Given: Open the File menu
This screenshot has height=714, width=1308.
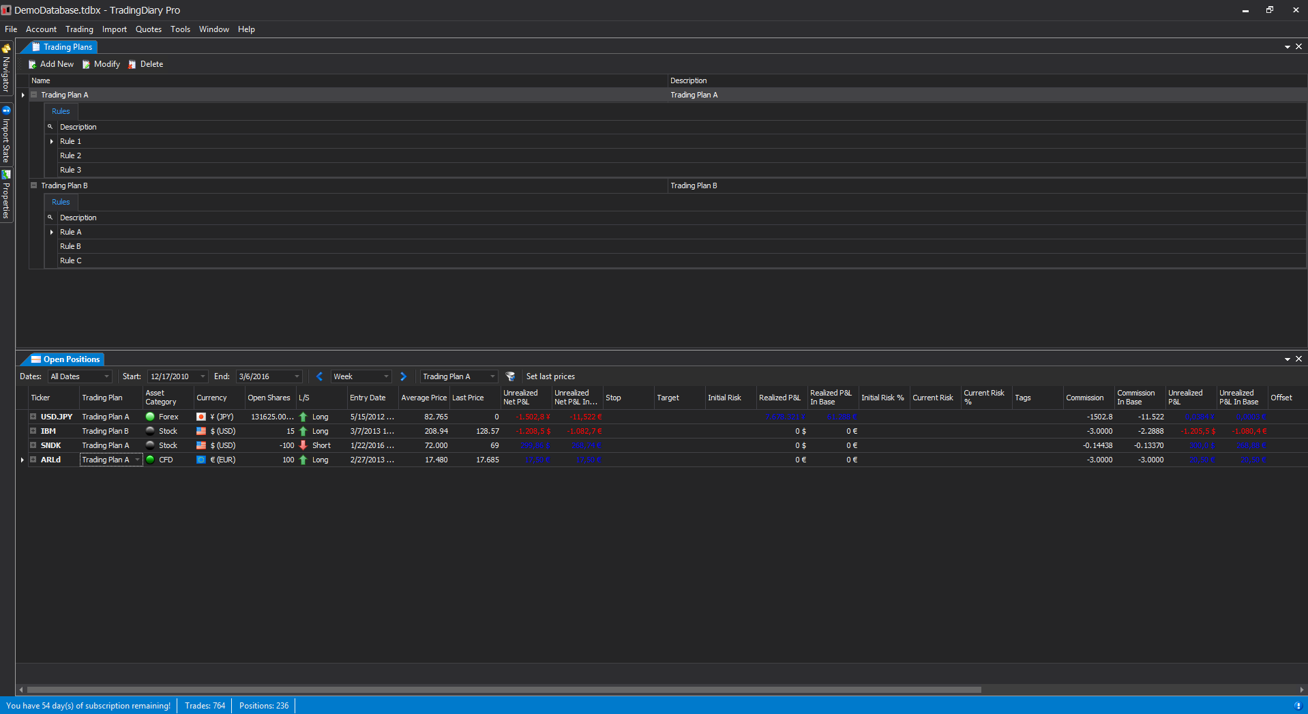Looking at the screenshot, I should tap(11, 29).
